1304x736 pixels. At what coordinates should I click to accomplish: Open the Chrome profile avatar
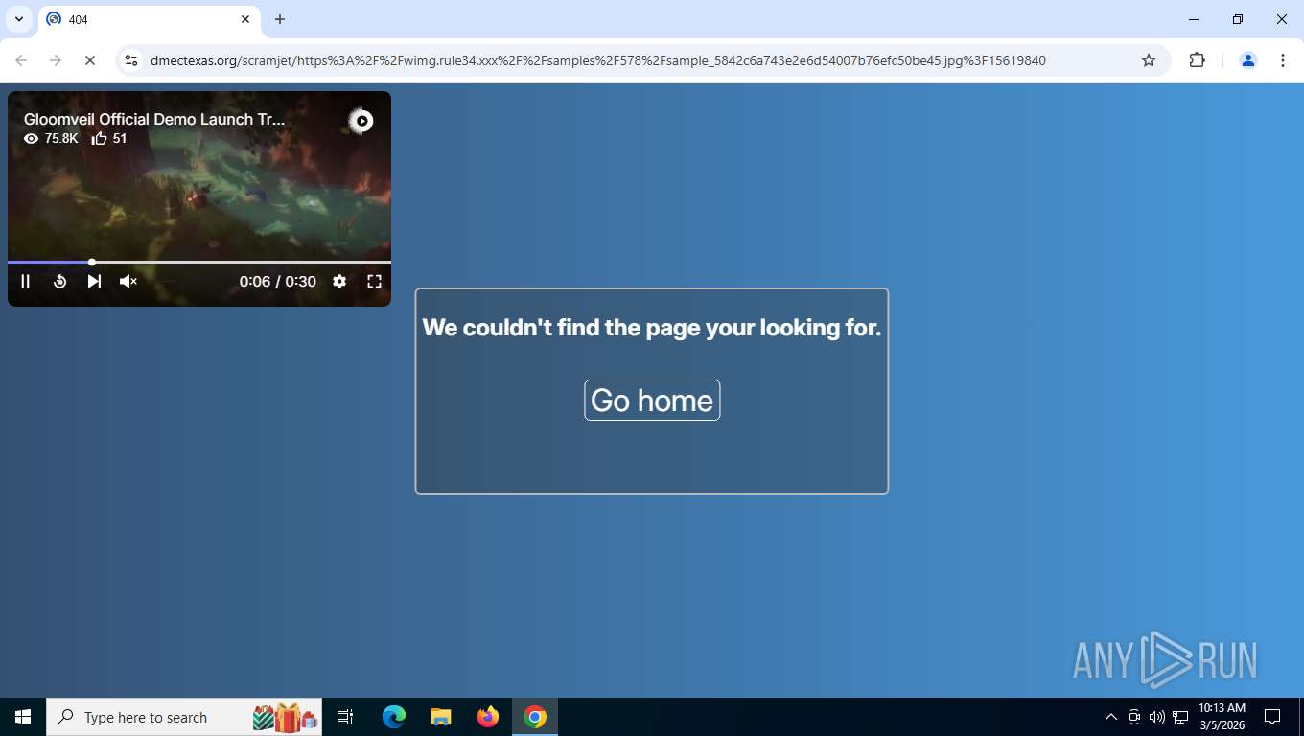[1248, 60]
